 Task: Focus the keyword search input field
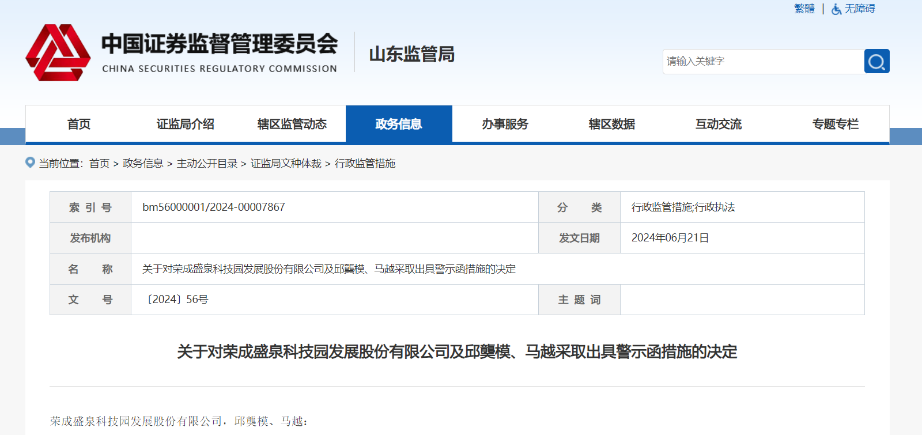[x=764, y=61]
